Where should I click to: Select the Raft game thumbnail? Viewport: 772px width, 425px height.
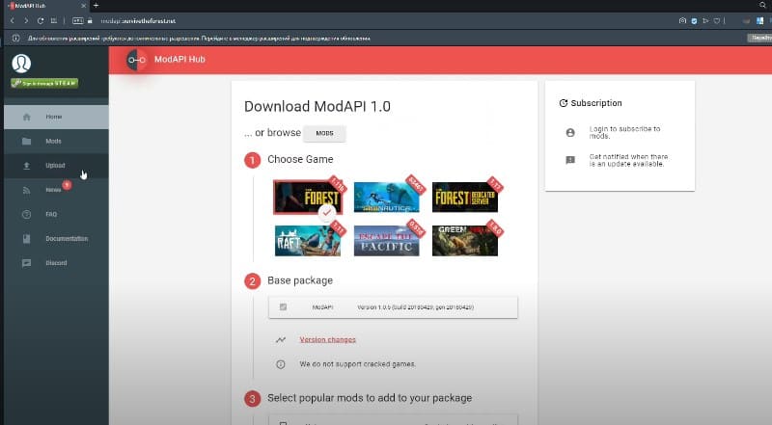point(308,241)
